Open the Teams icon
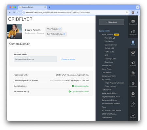The height and width of the screenshot is (130, 147). click(x=133, y=52)
